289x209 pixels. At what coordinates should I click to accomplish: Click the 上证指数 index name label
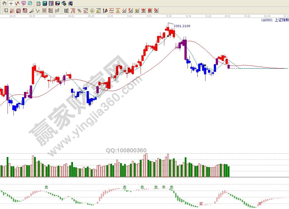tap(282, 20)
